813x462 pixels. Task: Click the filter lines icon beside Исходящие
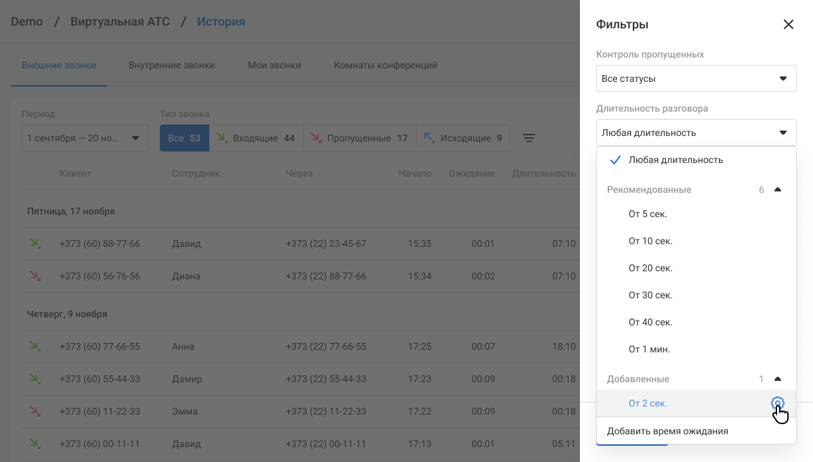coord(529,138)
